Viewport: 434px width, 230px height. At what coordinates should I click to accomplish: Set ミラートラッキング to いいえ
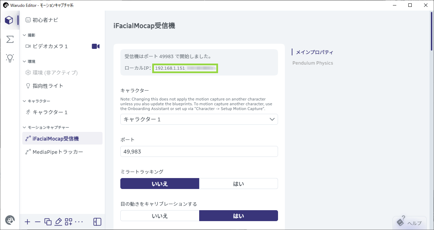(160, 184)
